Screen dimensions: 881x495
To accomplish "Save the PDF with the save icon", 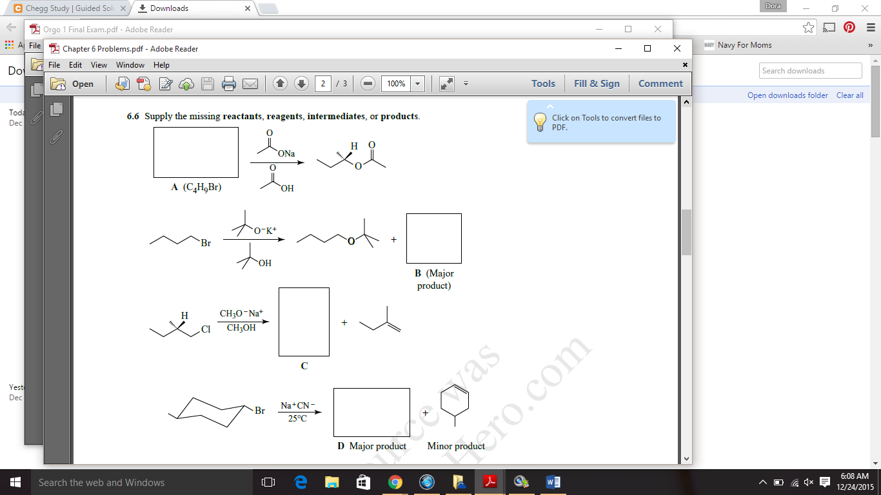I will 208,83.
